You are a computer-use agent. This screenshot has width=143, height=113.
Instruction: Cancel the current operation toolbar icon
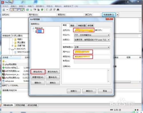point(35,10)
